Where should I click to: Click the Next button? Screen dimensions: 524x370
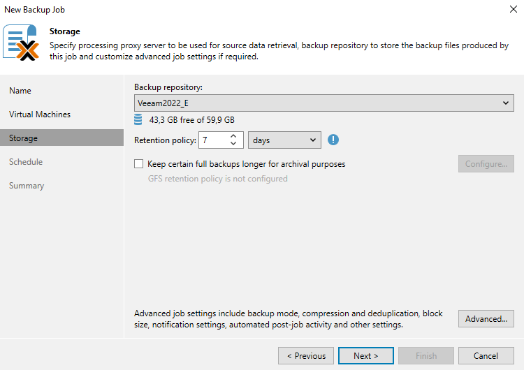pos(366,355)
